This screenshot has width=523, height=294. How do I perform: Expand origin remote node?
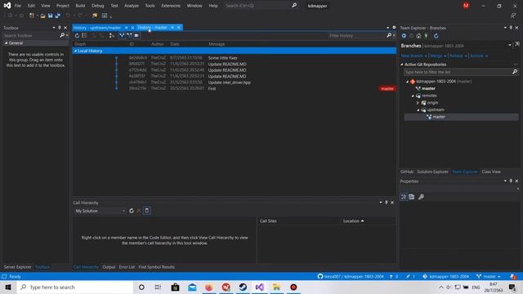pyautogui.click(x=418, y=103)
